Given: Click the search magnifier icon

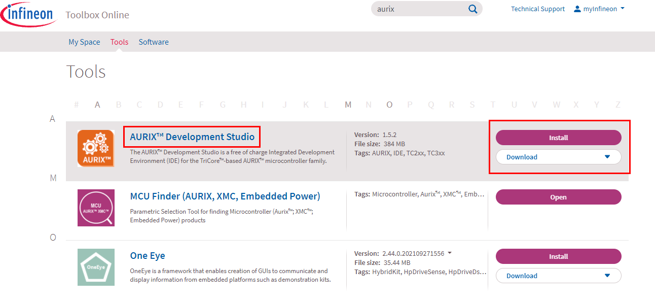Looking at the screenshot, I should click(472, 9).
